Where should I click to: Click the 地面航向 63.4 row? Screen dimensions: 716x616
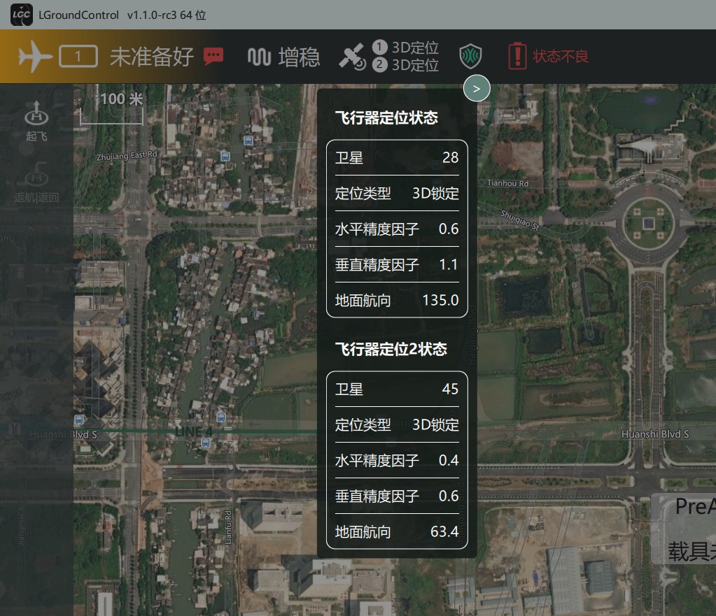(x=397, y=531)
